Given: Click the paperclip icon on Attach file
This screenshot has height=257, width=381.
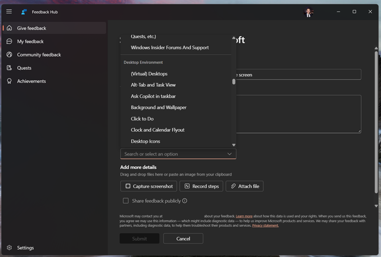Looking at the screenshot, I should [233, 186].
